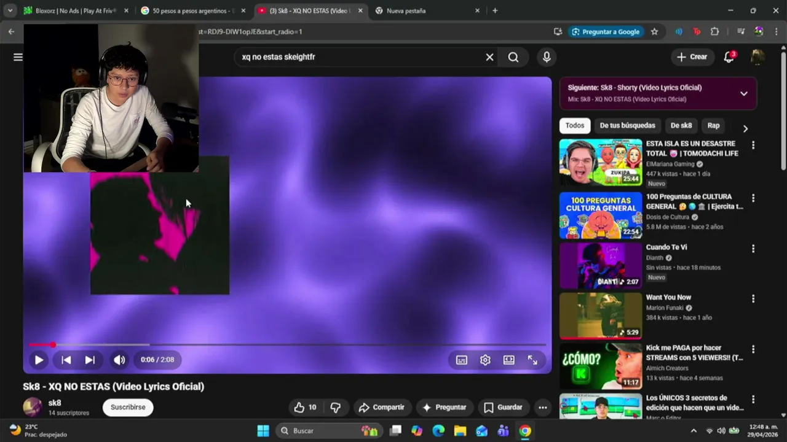
Task: Clear the YouTube search box text
Action: pyautogui.click(x=489, y=57)
